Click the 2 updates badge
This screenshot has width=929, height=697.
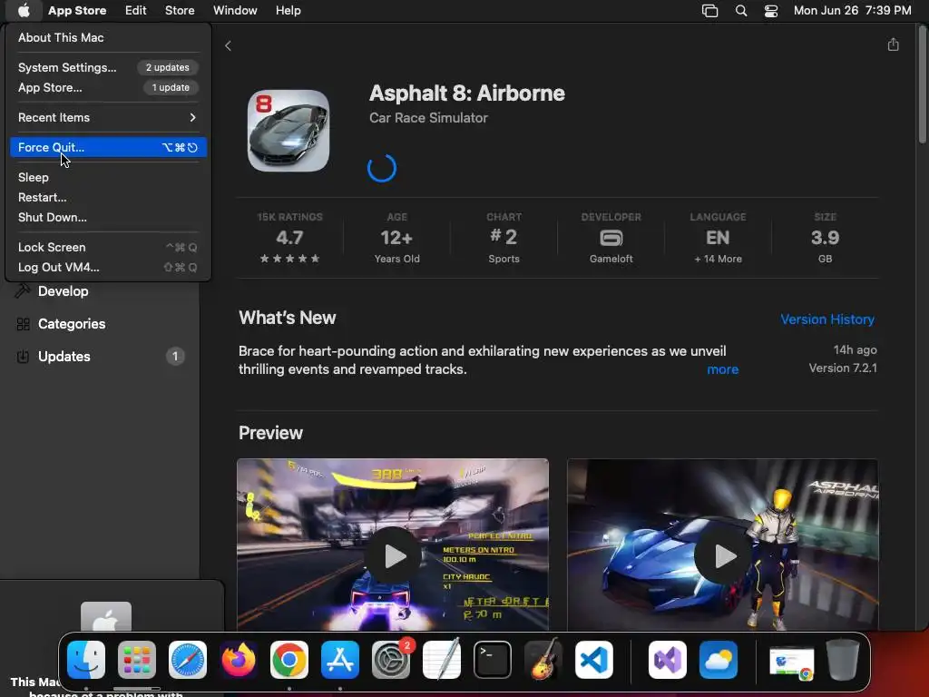click(x=168, y=67)
